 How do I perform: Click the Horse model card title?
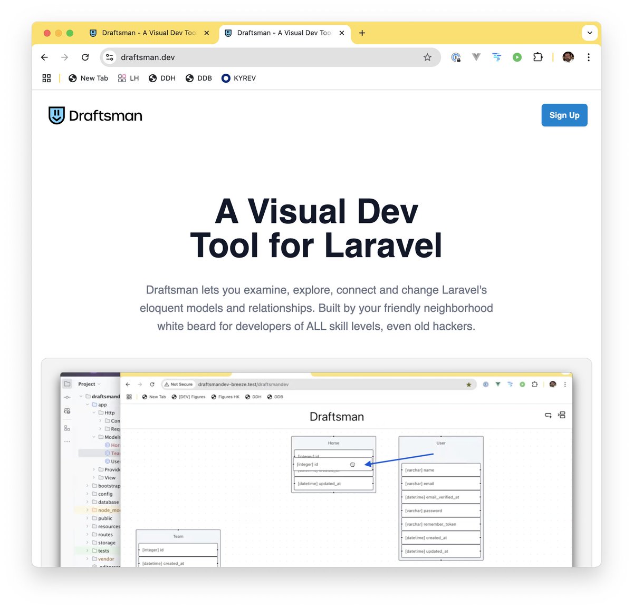[x=333, y=443]
